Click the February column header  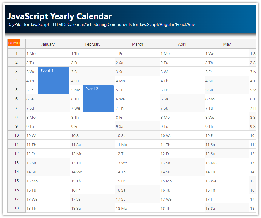(93, 44)
